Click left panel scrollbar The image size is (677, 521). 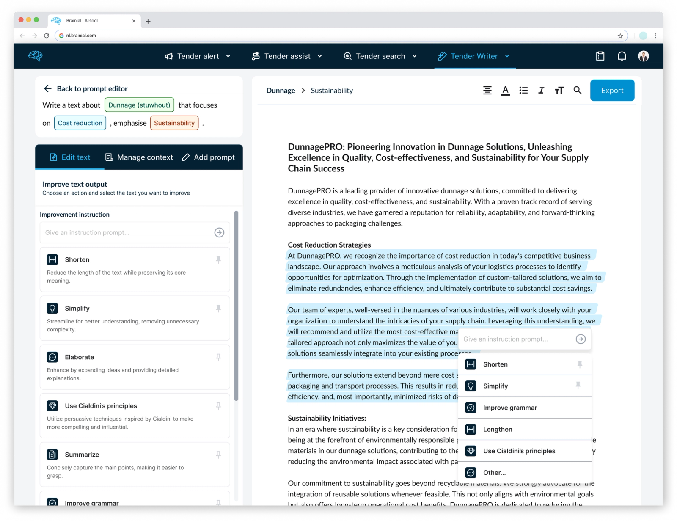[236, 305]
